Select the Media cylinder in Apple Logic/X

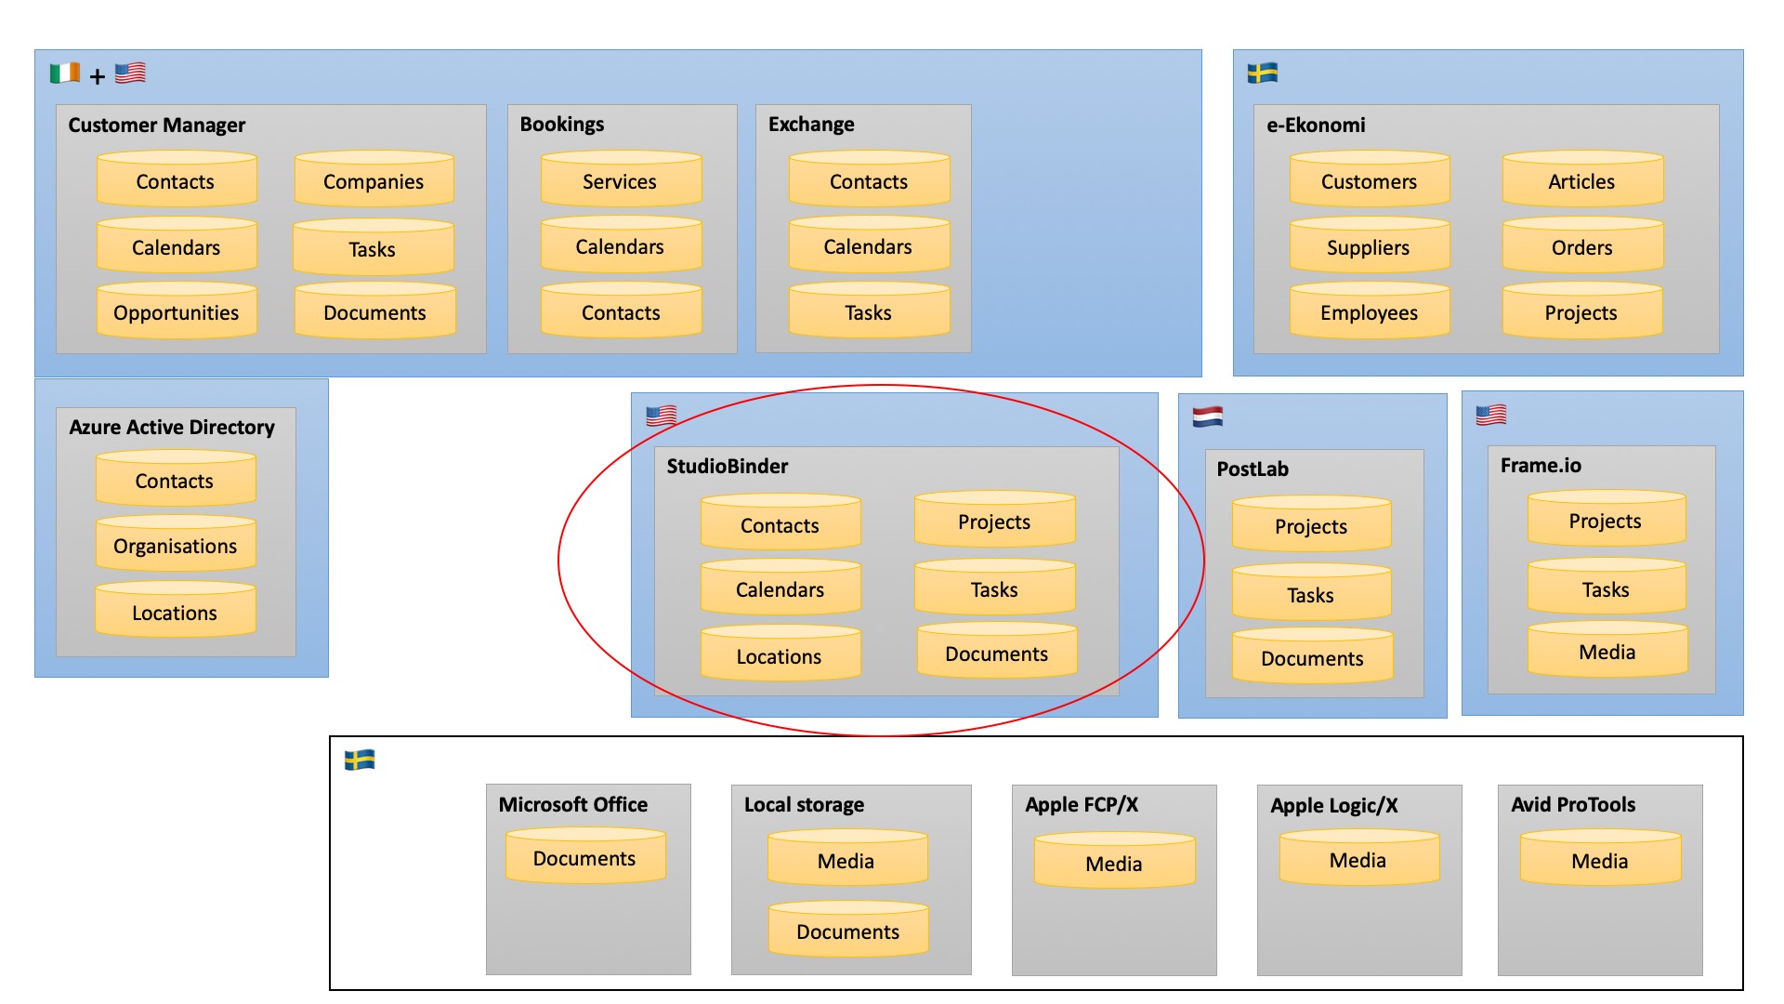pos(1359,857)
